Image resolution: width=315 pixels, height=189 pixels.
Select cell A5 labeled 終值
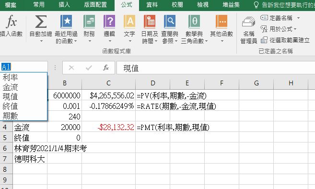coord(30,138)
